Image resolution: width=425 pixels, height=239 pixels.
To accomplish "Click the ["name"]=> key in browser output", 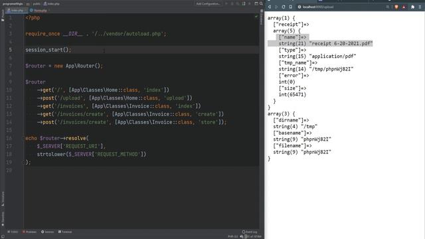I will click(292, 37).
